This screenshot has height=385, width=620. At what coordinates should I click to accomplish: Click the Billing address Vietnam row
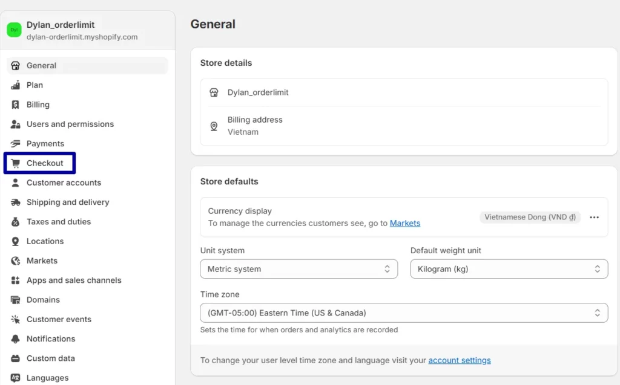click(x=404, y=126)
